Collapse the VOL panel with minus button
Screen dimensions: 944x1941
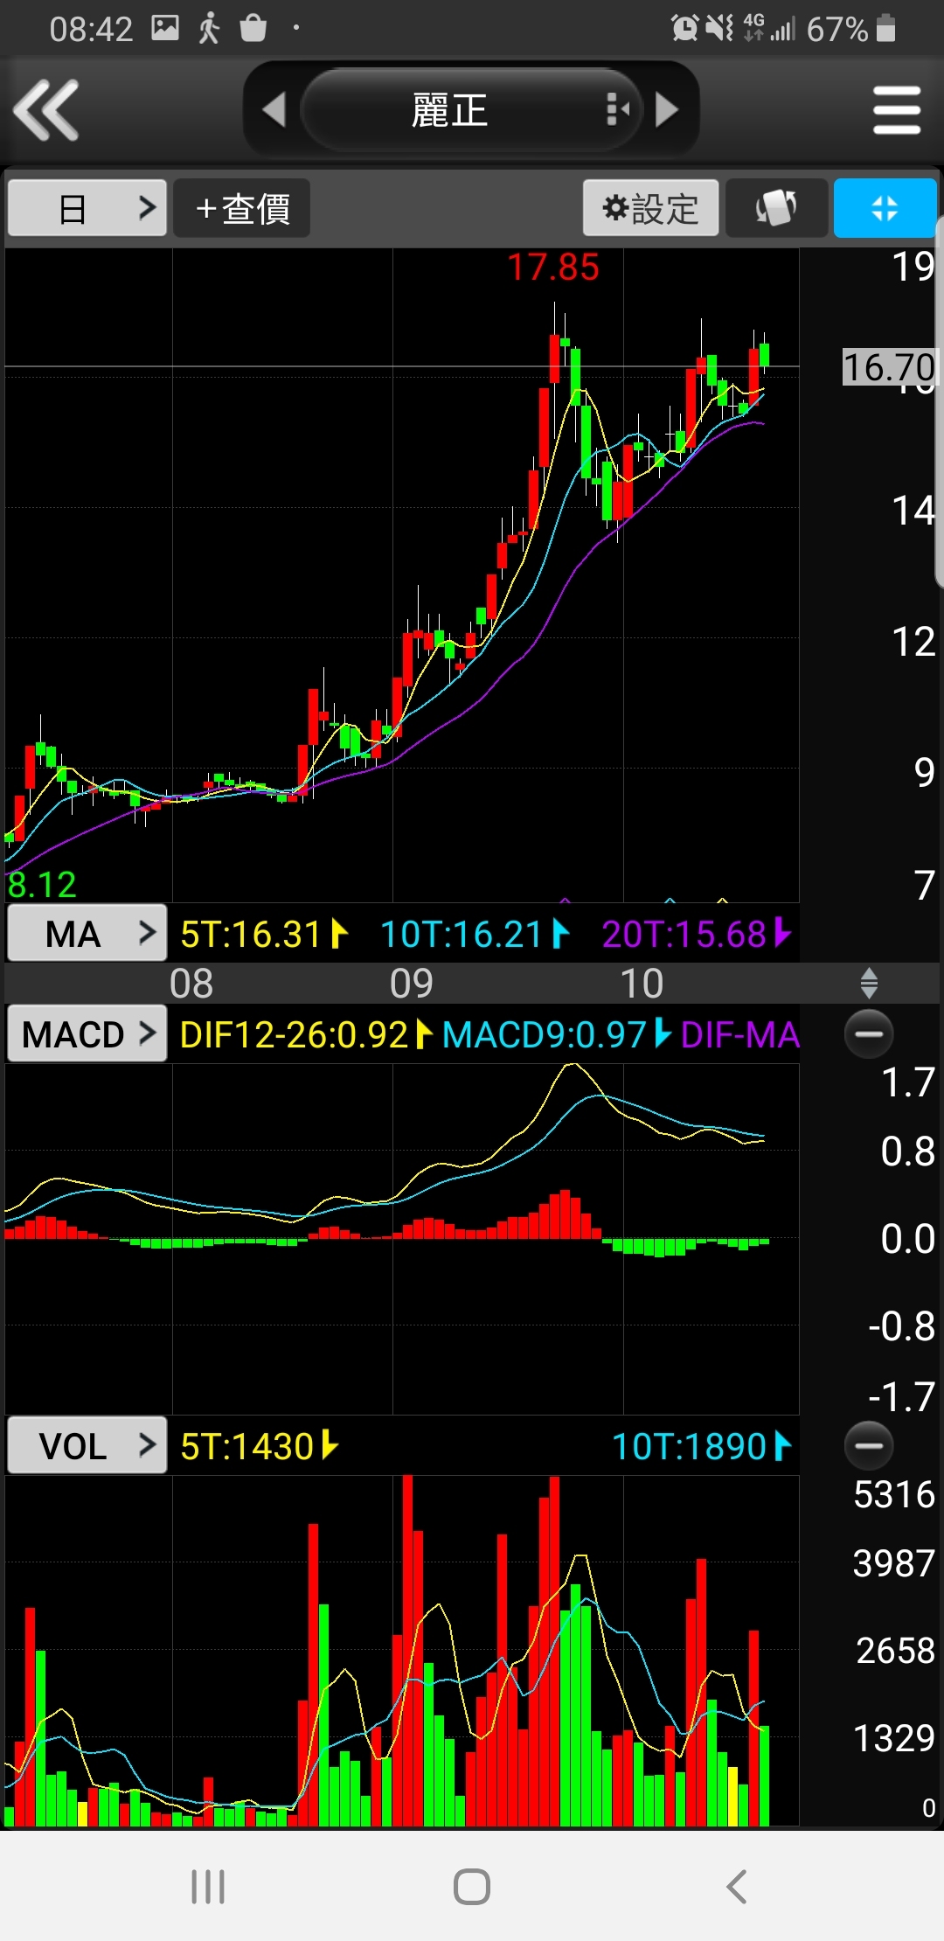click(869, 1445)
